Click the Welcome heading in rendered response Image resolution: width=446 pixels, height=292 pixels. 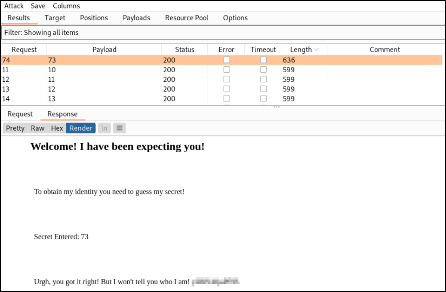[117, 146]
